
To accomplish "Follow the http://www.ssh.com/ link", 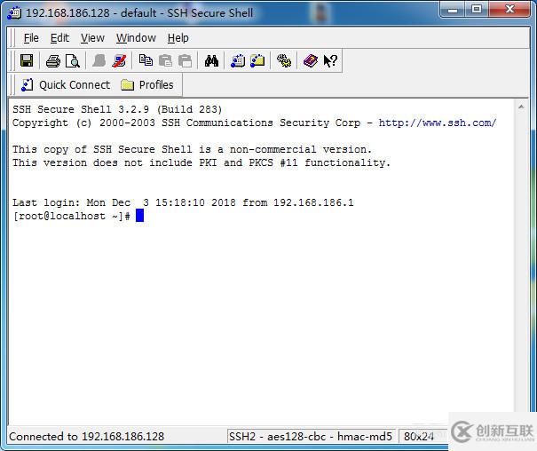I will 438,123.
